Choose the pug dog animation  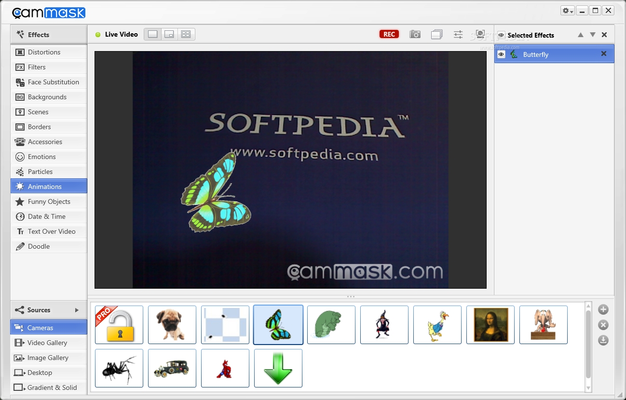[172, 325]
